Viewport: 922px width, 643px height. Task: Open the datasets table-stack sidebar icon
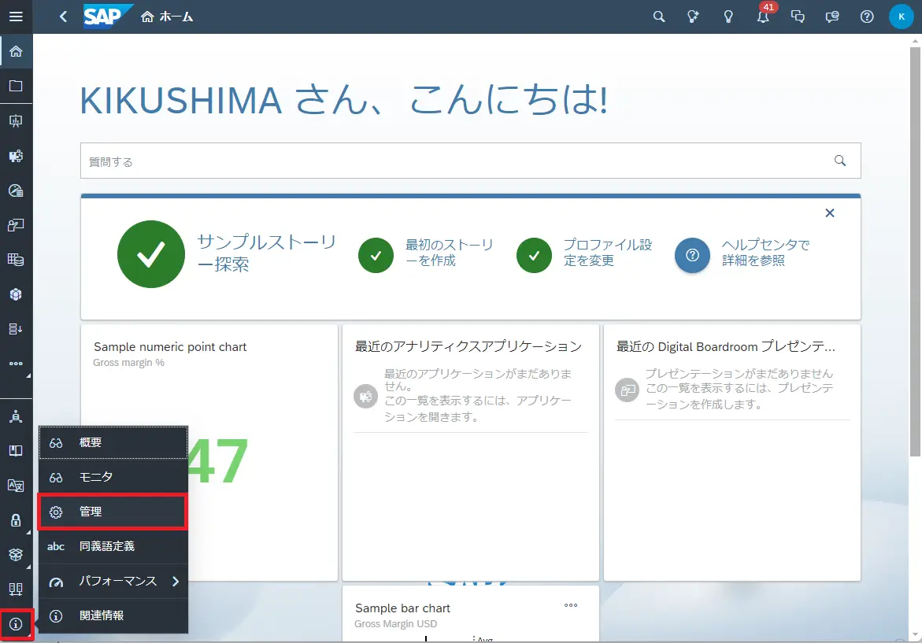point(16,259)
